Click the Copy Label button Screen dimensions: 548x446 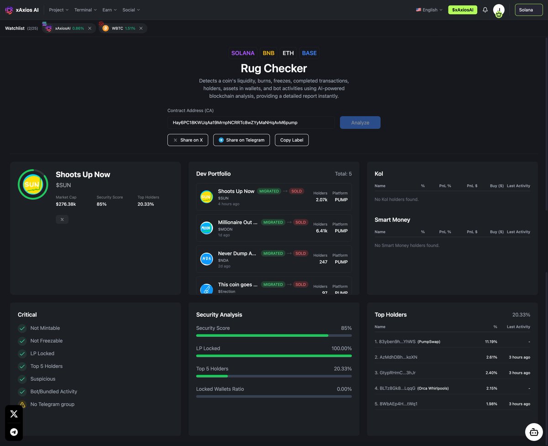tap(292, 140)
